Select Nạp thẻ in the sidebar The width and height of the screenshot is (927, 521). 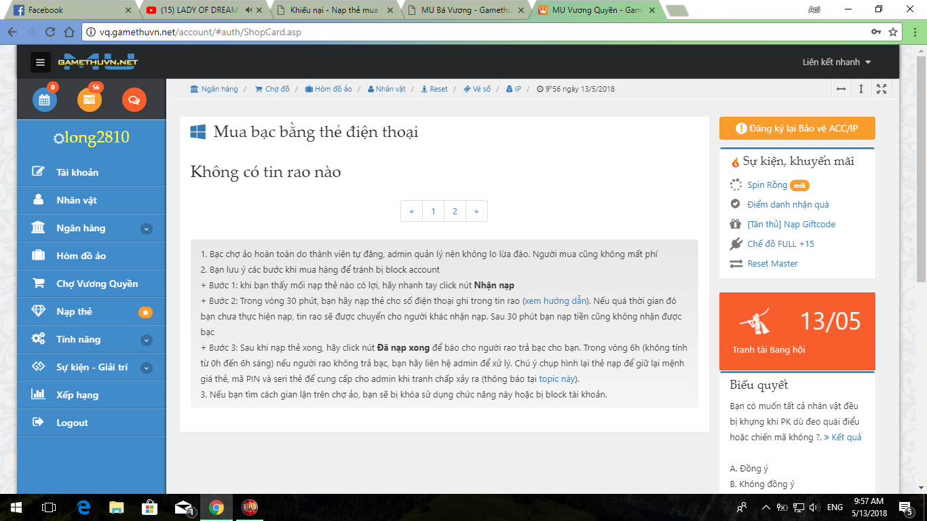75,311
